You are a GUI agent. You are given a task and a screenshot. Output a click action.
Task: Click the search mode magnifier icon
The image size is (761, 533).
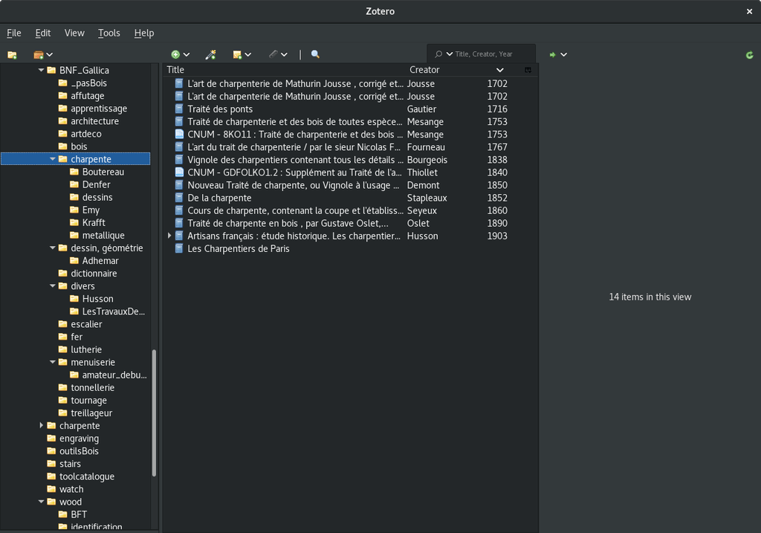tap(438, 54)
